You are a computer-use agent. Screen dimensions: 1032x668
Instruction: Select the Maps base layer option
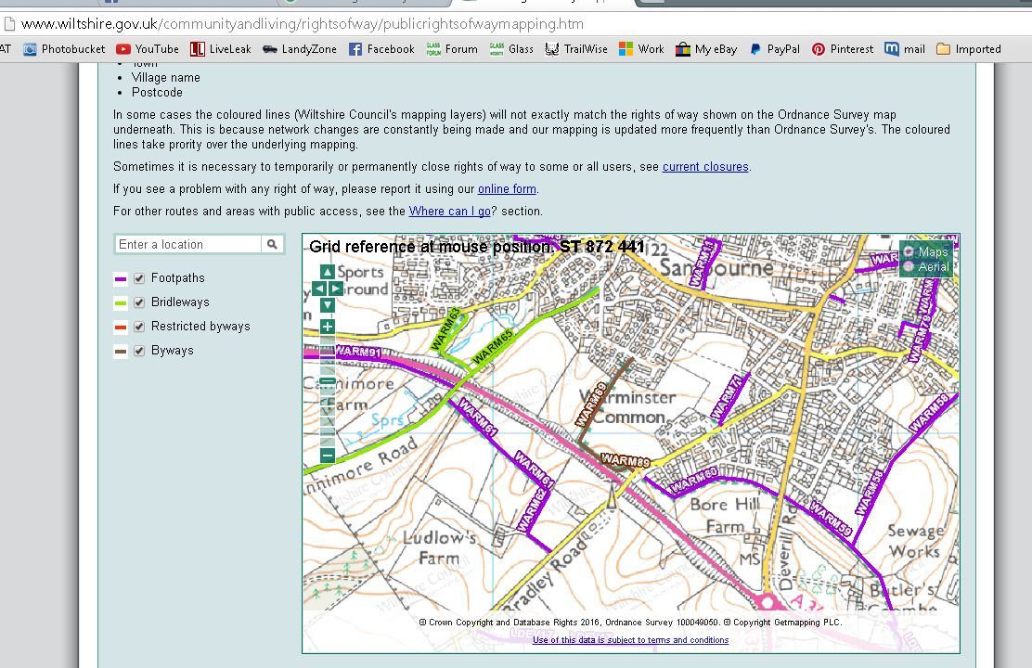(909, 251)
